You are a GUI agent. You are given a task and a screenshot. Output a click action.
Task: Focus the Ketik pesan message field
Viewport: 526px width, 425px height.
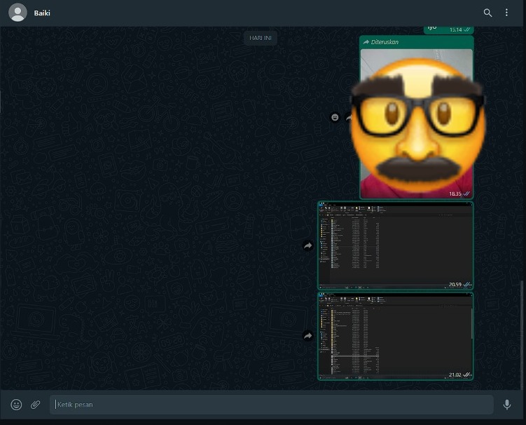pyautogui.click(x=271, y=405)
